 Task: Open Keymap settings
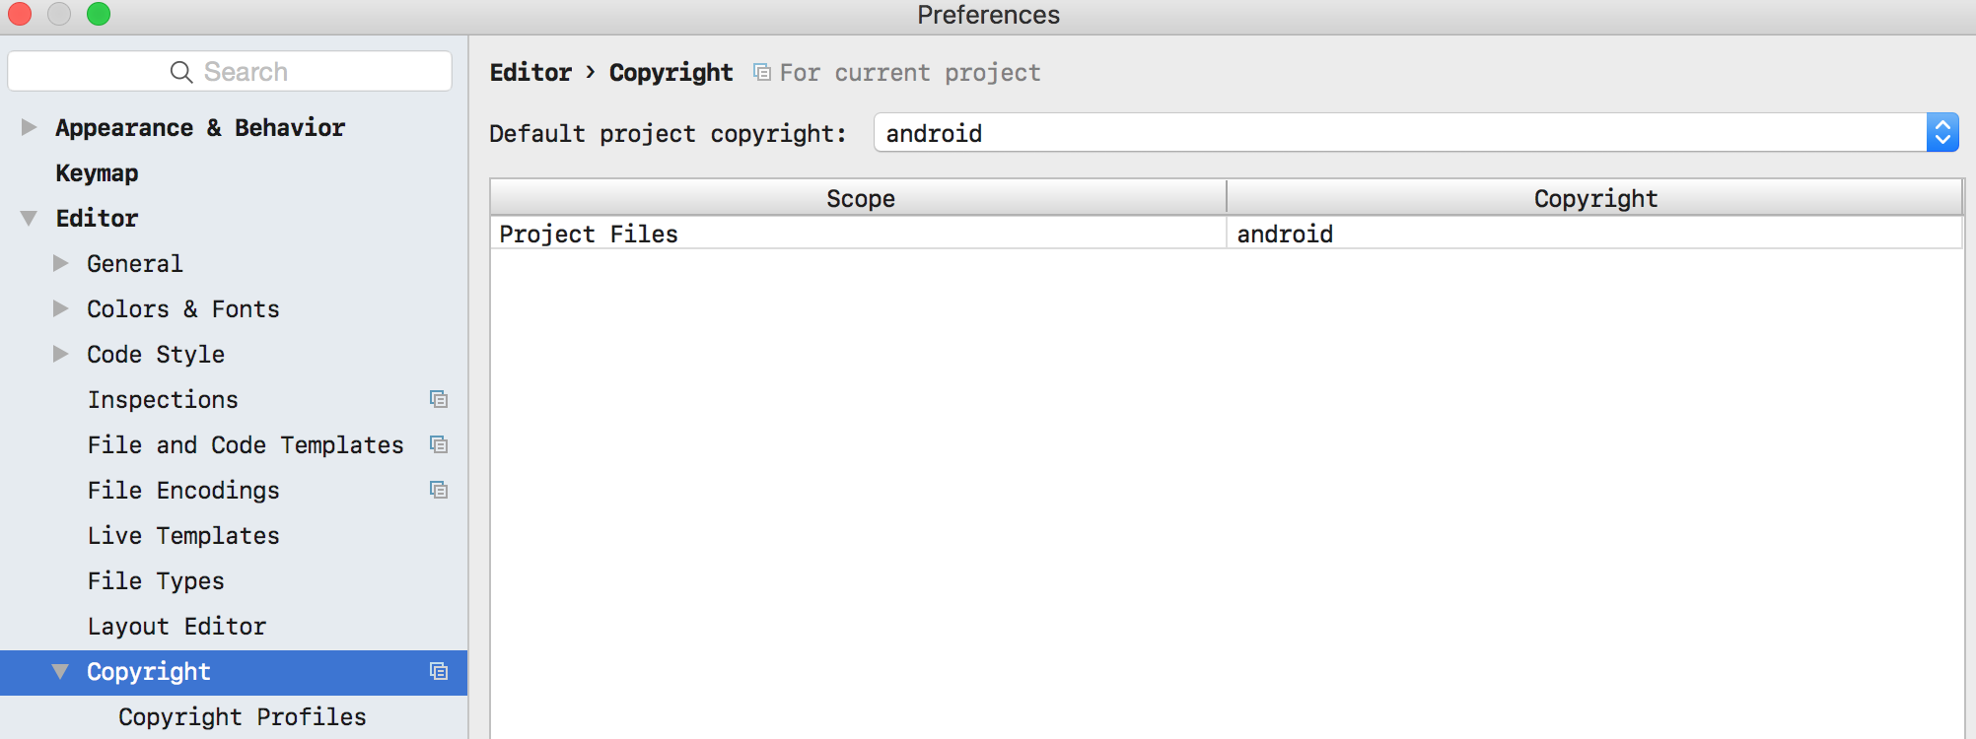97,172
